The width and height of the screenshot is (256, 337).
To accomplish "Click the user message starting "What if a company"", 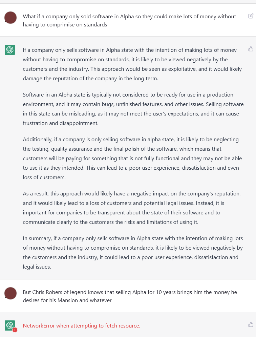I will pyautogui.click(x=129, y=20).
